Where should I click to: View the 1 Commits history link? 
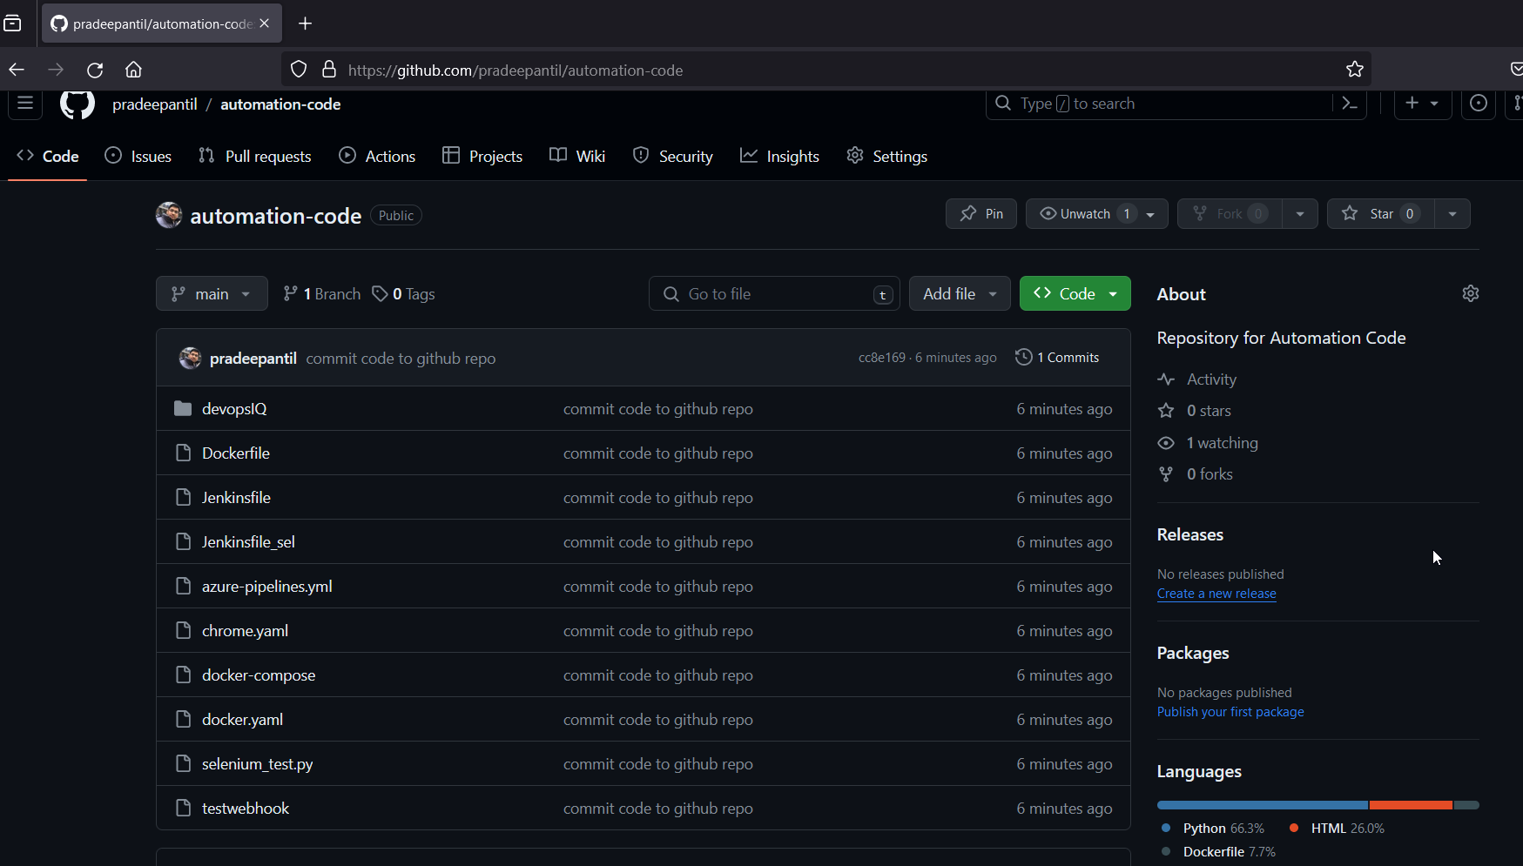point(1057,357)
